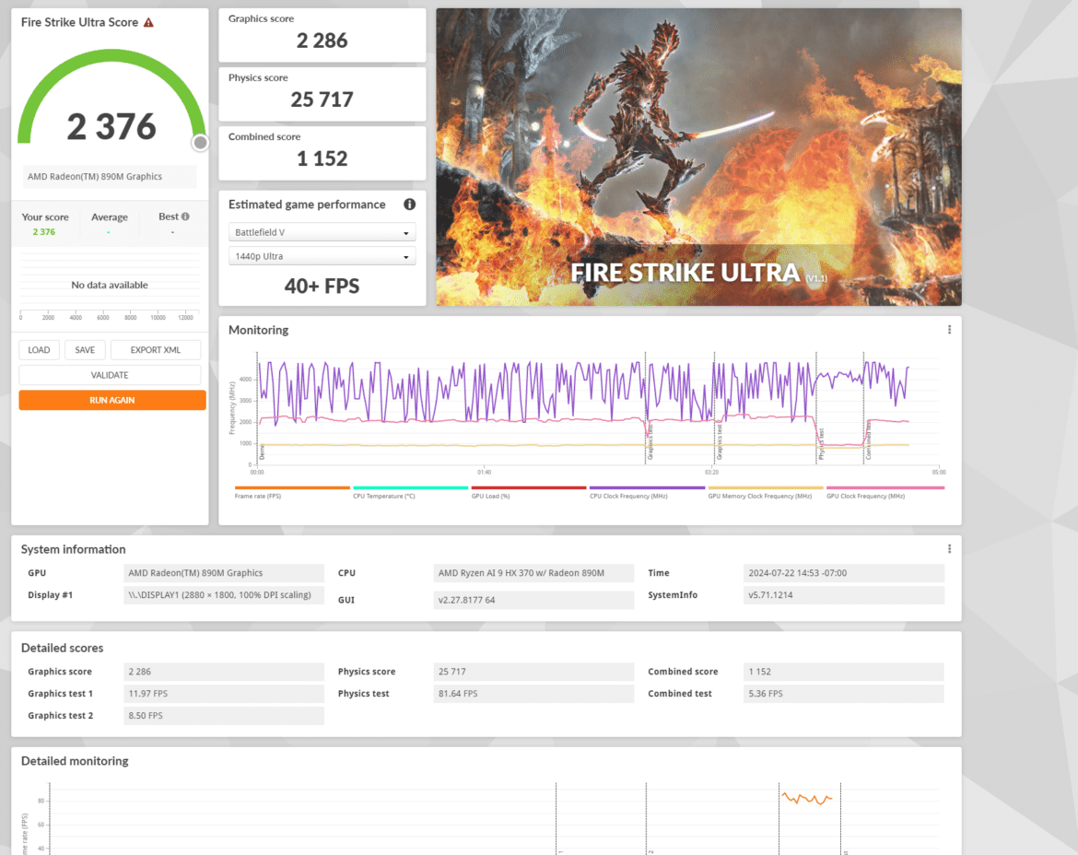Click the Physics test marker in Monitoring chart

pyautogui.click(x=821, y=445)
